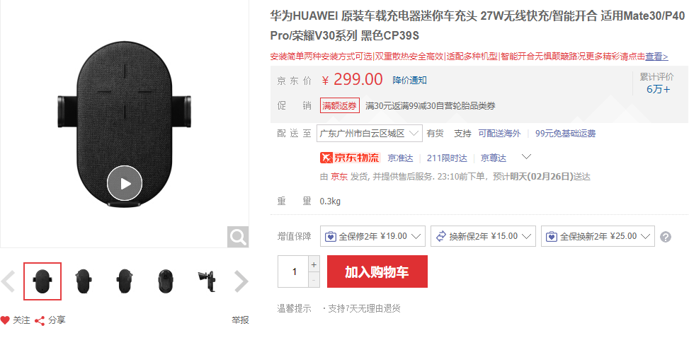Click the heart 关注 icon
Screen dimensions: 689x345
tap(5, 320)
